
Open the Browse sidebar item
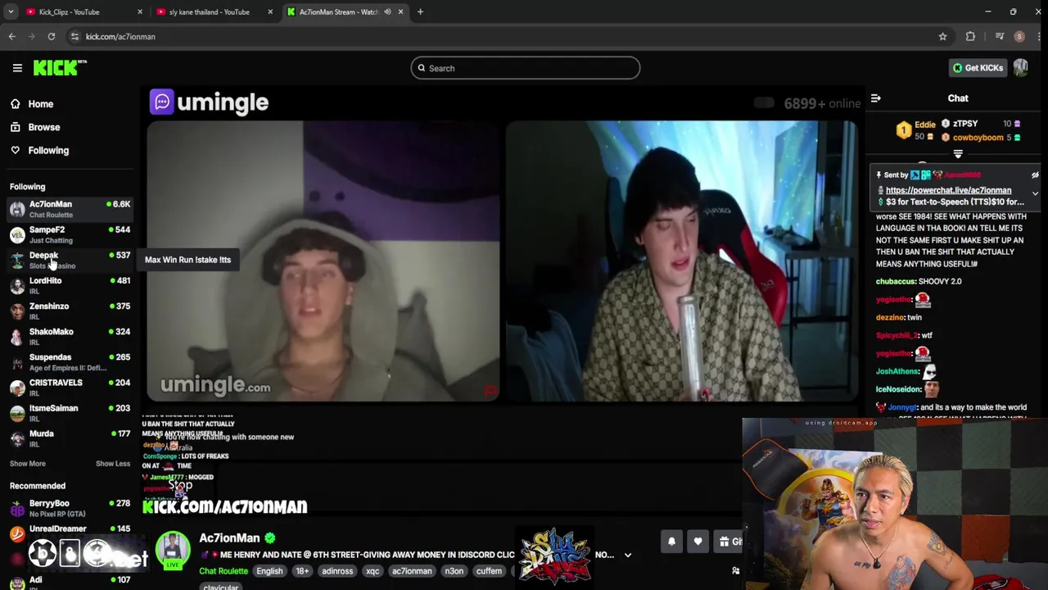coord(44,127)
